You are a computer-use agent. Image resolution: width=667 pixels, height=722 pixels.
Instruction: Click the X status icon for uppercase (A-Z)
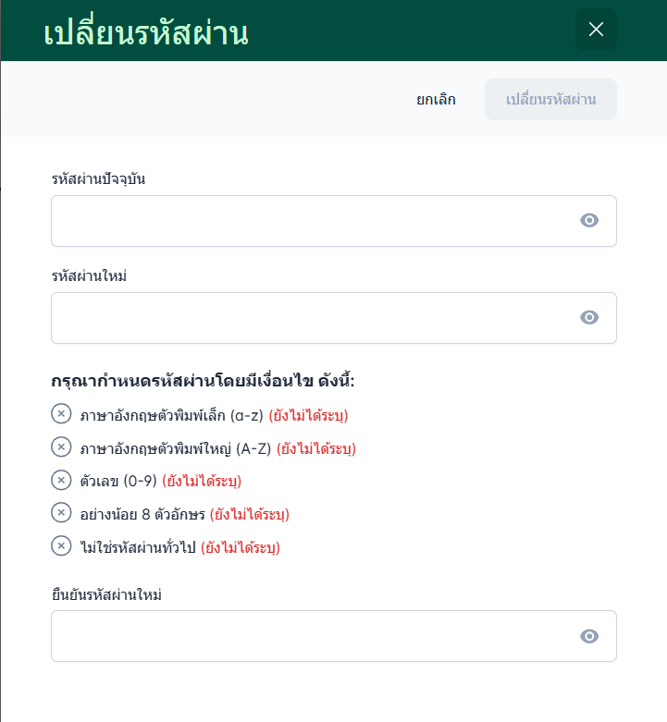click(61, 447)
